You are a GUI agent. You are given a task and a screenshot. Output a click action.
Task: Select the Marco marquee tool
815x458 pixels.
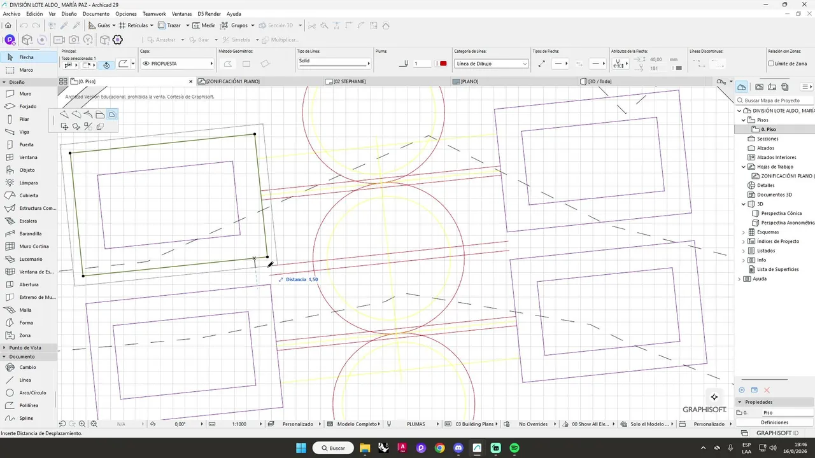pos(29,70)
